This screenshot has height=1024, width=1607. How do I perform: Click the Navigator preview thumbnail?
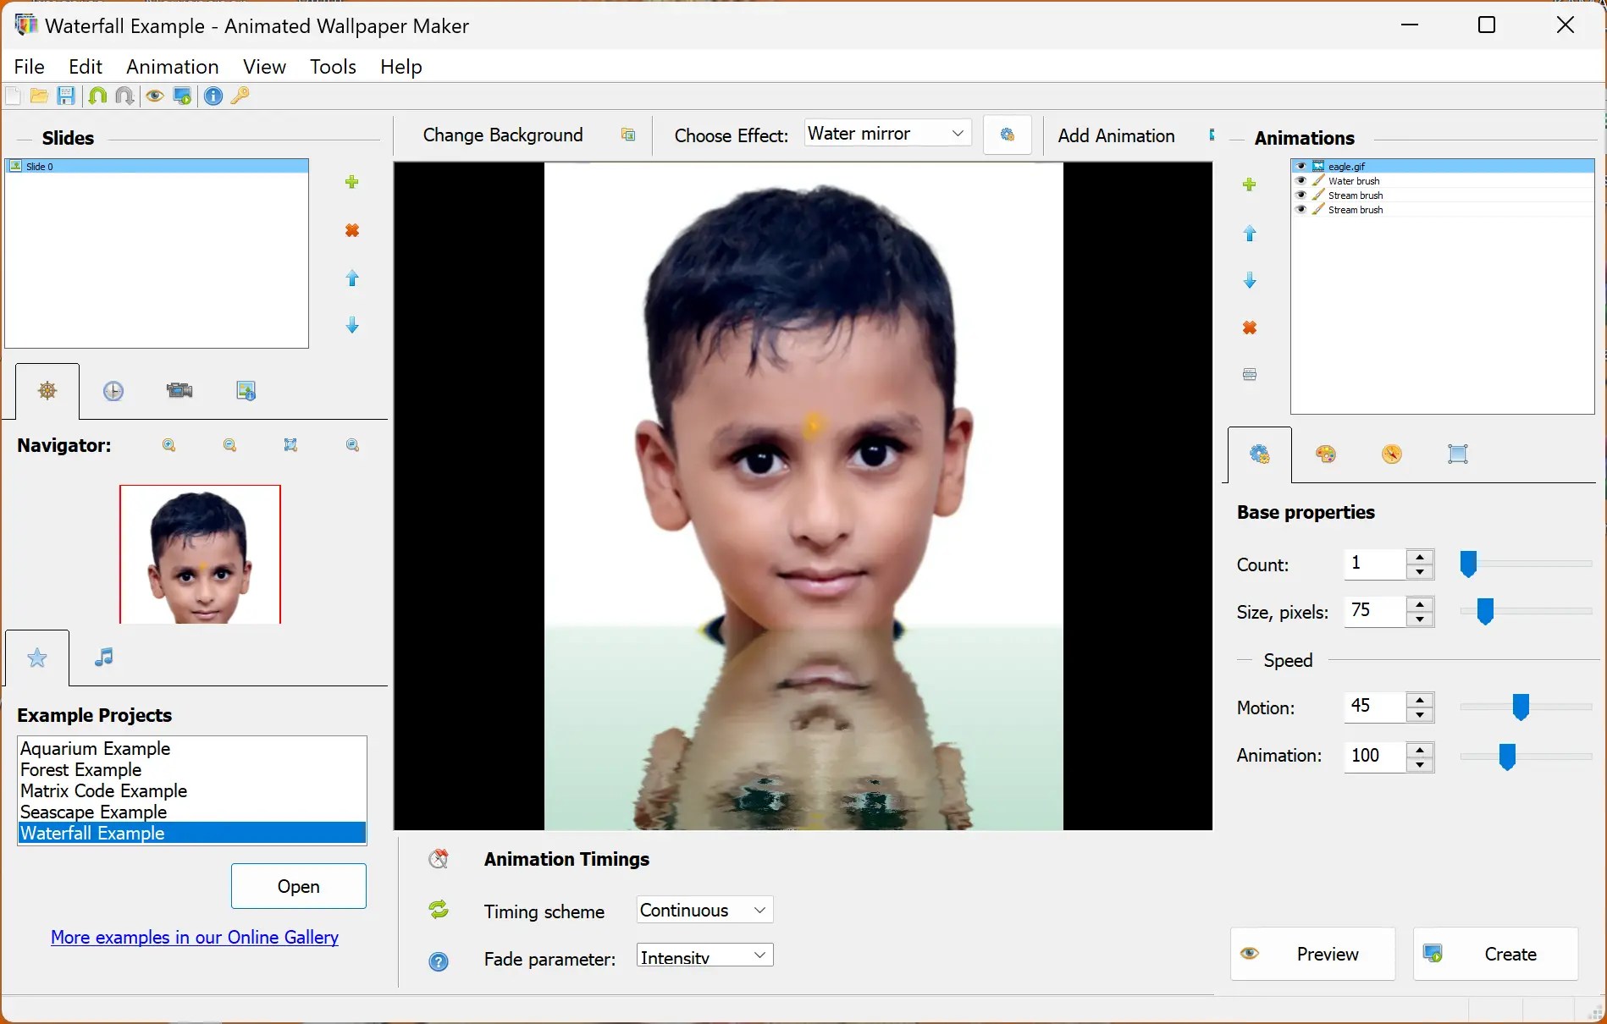tap(200, 554)
